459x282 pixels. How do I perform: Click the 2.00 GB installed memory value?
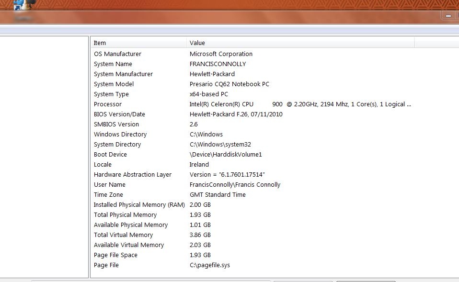tap(200, 205)
